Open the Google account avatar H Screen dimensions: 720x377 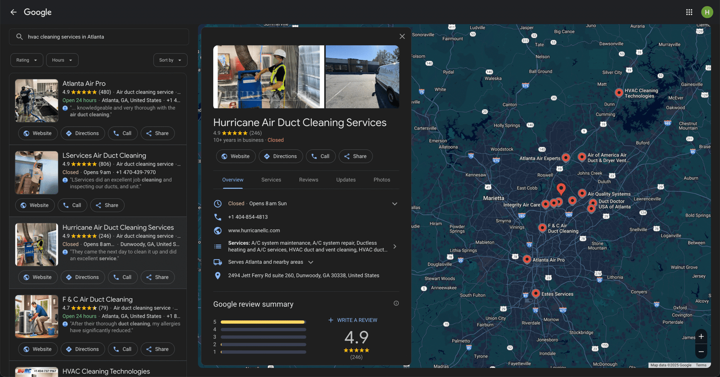pyautogui.click(x=707, y=12)
